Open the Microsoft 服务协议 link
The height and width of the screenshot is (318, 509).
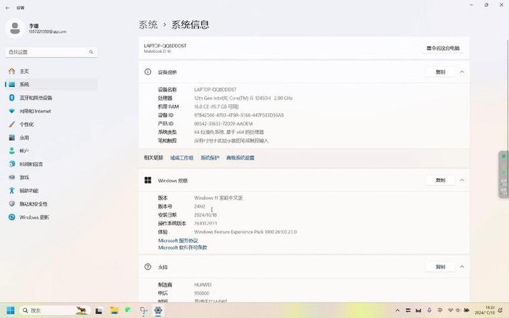pyautogui.click(x=178, y=240)
